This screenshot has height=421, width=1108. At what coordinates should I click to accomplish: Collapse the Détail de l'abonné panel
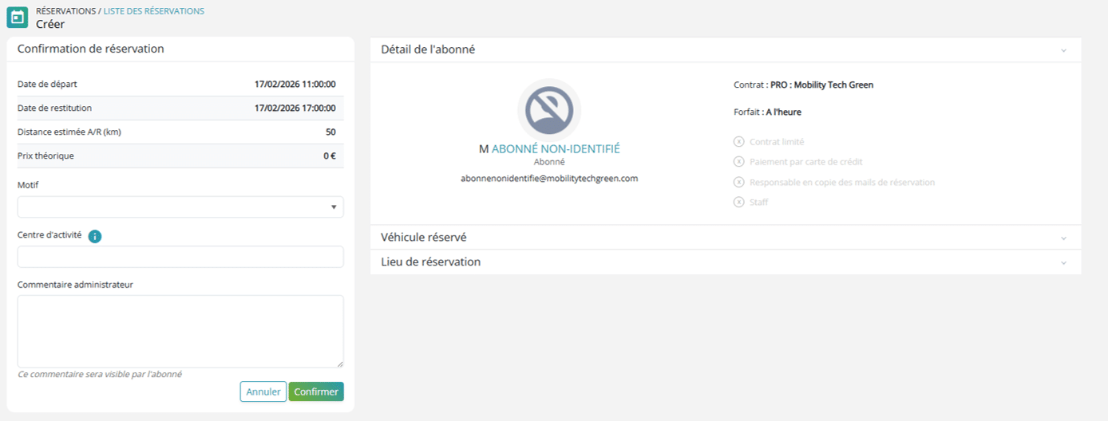[1063, 50]
